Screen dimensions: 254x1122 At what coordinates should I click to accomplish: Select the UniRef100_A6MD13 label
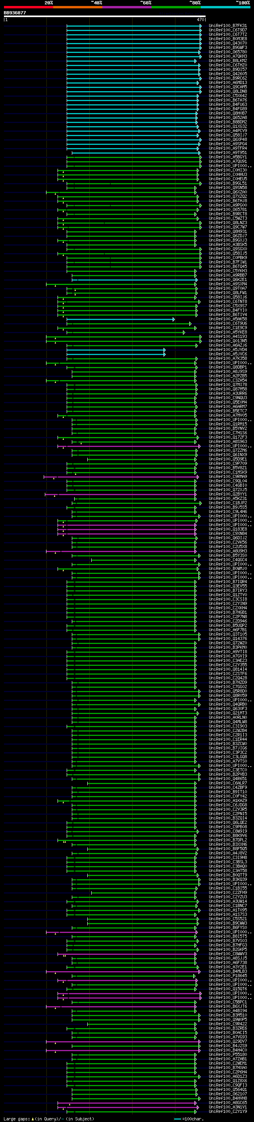228,83
